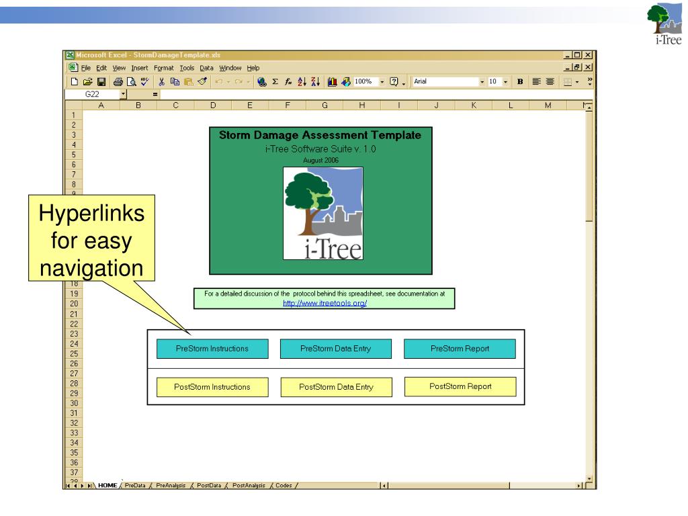Viewport: 688px width, 516px height.
Task: Click the New workbook icon
Action: click(75, 81)
